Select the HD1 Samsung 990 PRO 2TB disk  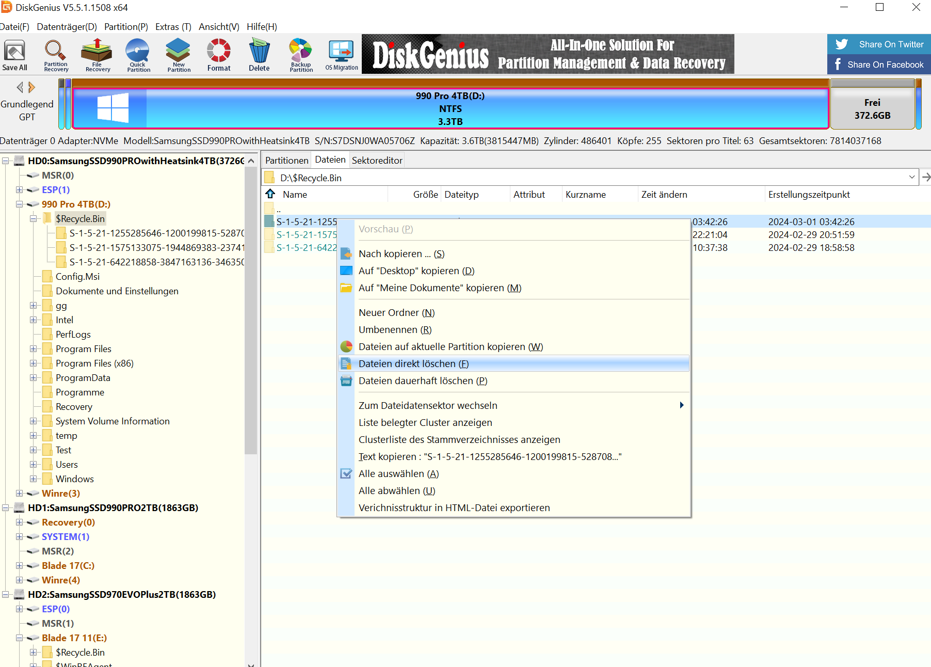(113, 508)
